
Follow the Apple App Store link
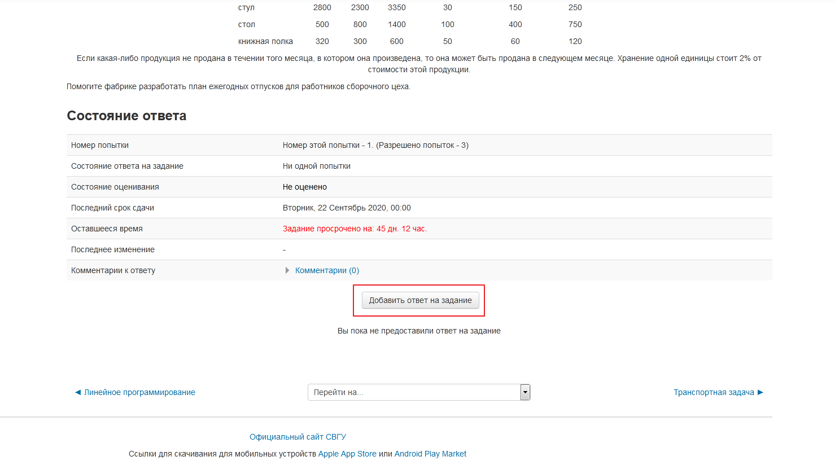point(347,454)
